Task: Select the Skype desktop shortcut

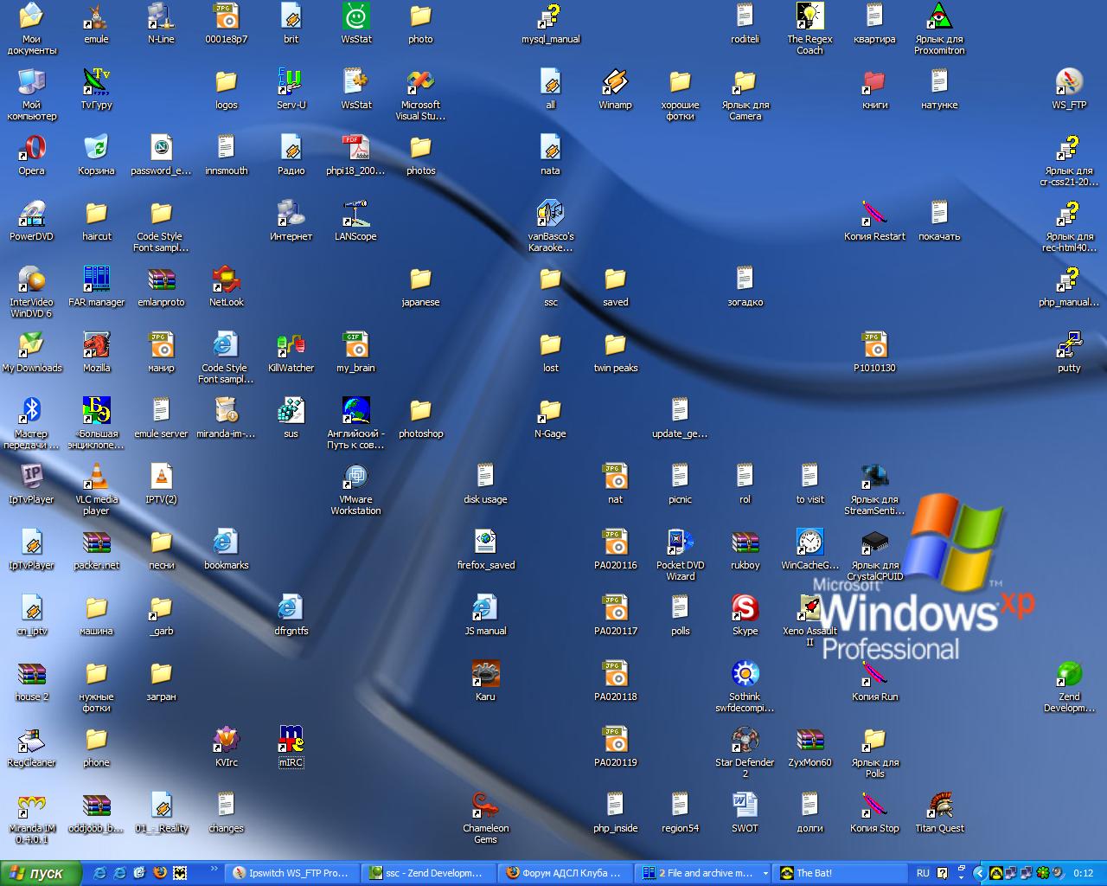Action: coord(745,609)
